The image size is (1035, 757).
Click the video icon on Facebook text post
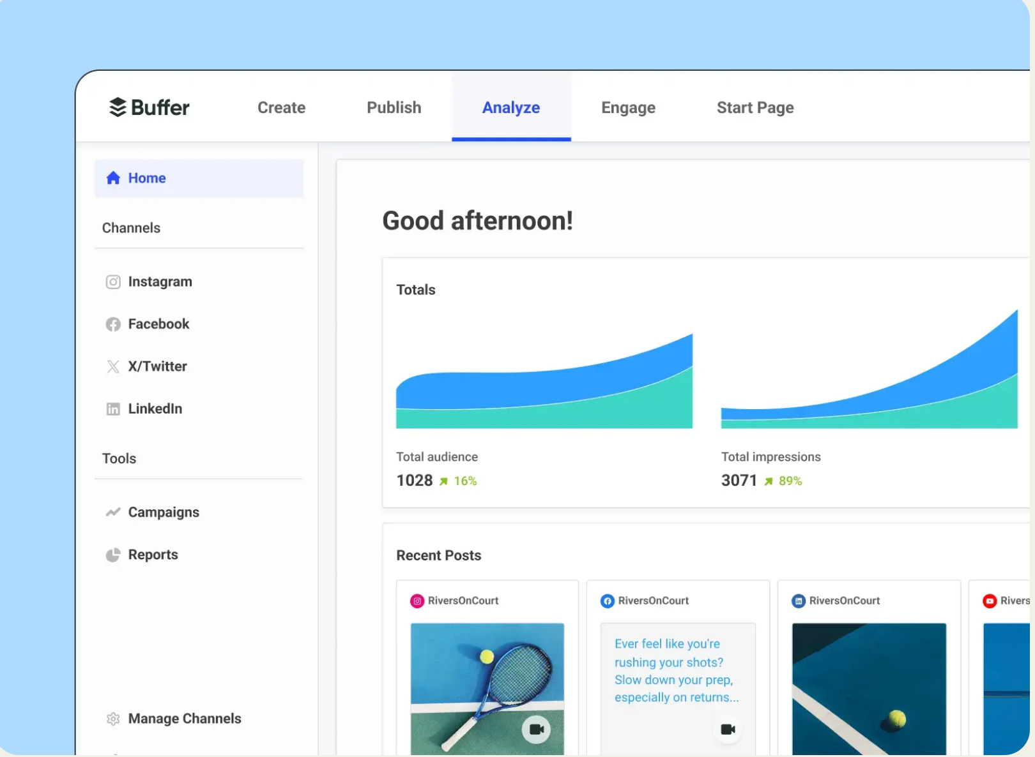point(728,729)
